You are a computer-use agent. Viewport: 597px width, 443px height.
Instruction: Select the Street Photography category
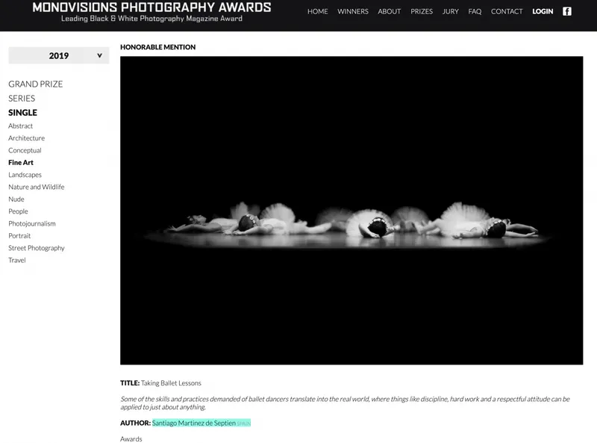tap(37, 248)
